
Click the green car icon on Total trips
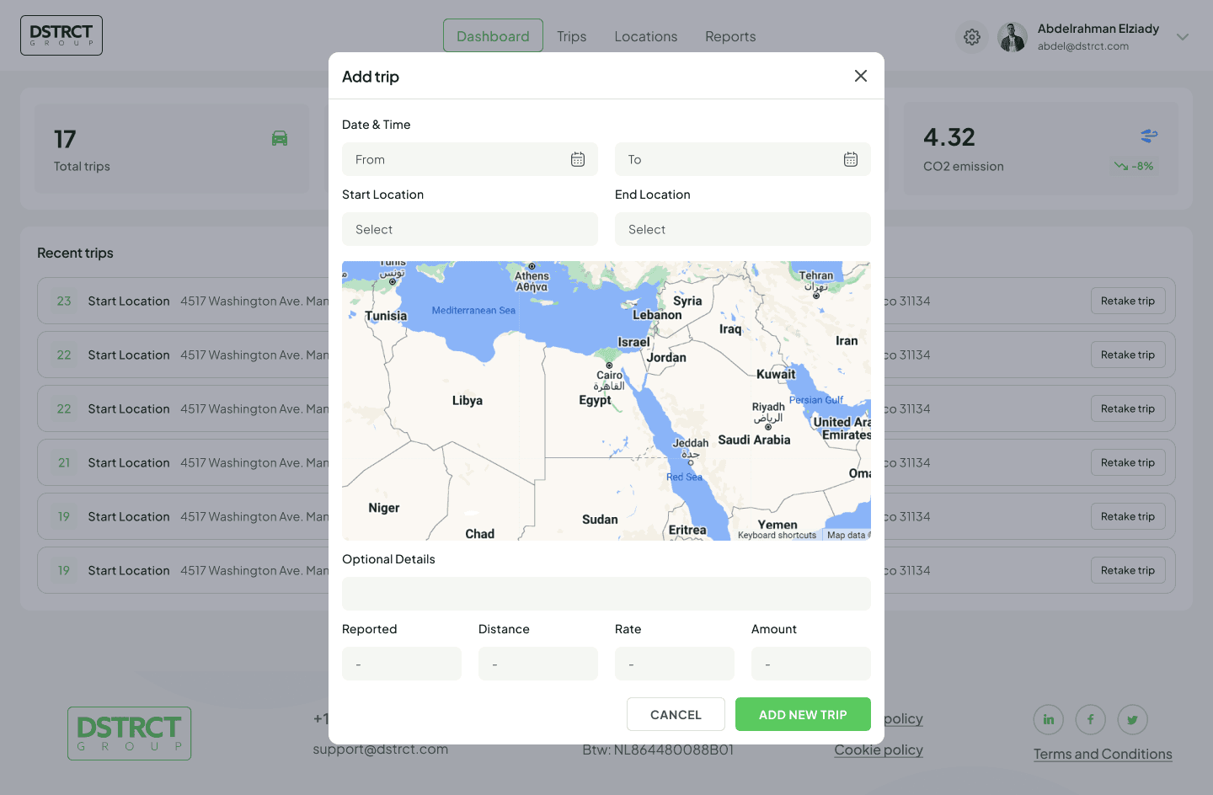[280, 138]
